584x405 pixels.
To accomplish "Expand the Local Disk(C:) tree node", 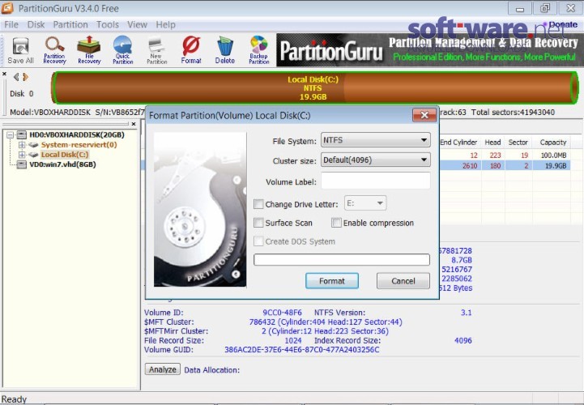I will click(22, 154).
